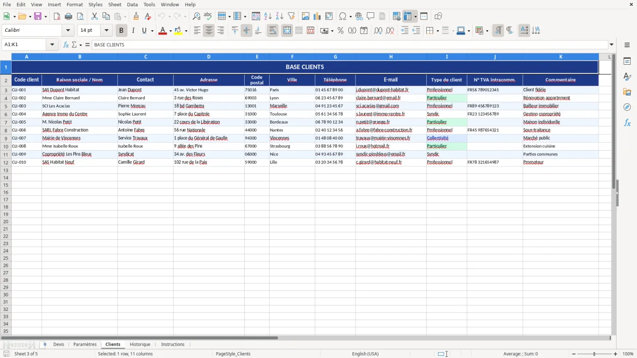
Task: Click the zoom in plus button
Action: [x=616, y=354]
